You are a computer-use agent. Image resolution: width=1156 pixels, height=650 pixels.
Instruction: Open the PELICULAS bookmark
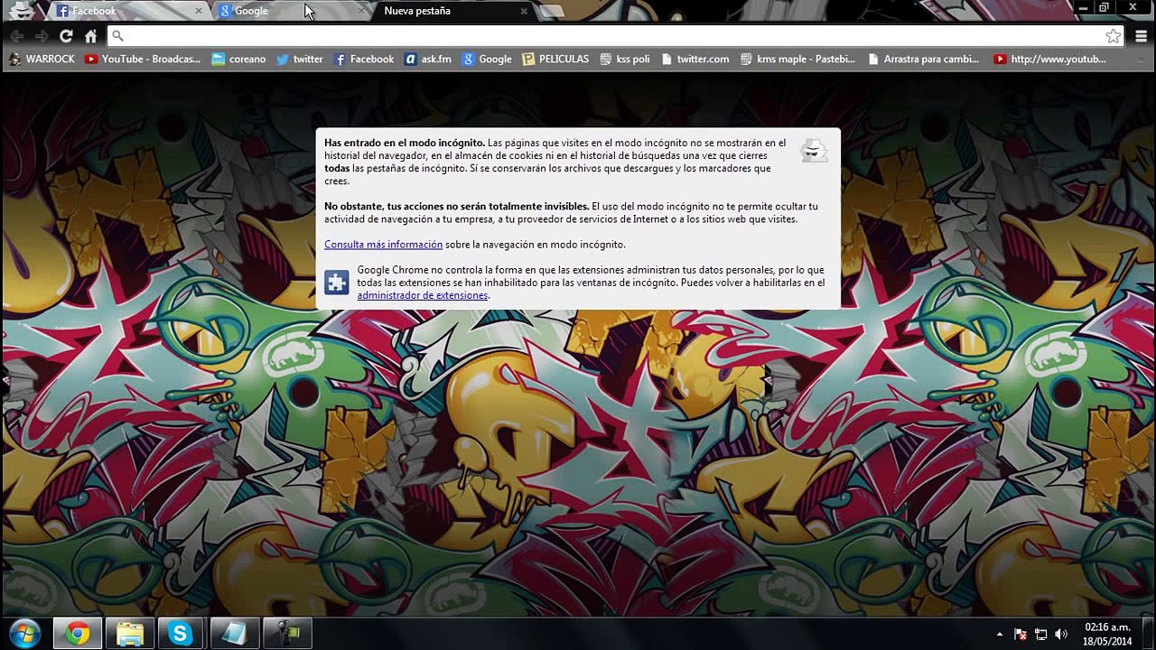click(555, 59)
